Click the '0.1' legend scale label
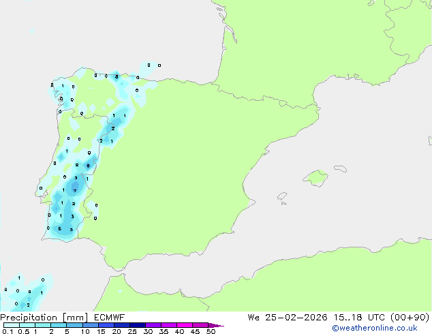 7,331
